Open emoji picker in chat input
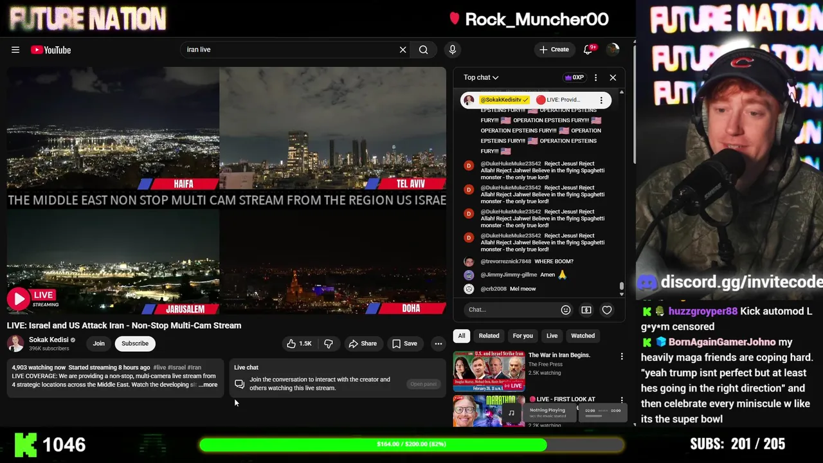The width and height of the screenshot is (823, 463). (566, 310)
